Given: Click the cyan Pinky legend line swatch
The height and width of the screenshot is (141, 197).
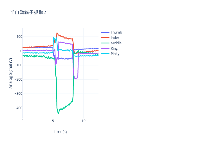Looking at the screenshot, I should point(105,54).
